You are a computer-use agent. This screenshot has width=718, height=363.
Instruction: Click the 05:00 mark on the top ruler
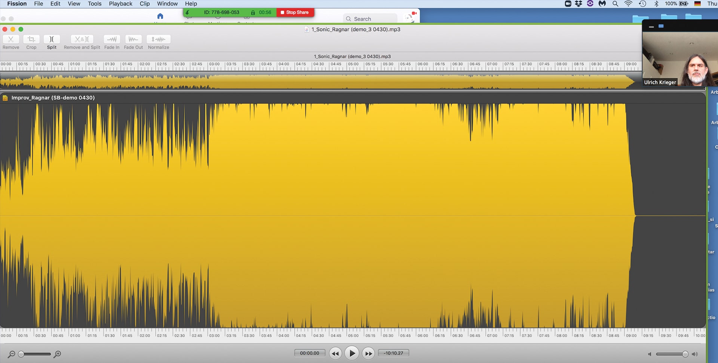353,64
